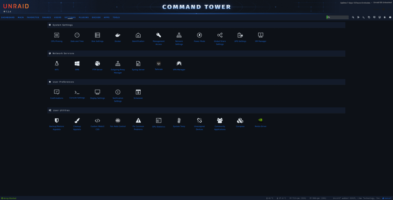The width and height of the screenshot is (393, 200).
Task: Click the Array Started status
Action: tap(9, 198)
